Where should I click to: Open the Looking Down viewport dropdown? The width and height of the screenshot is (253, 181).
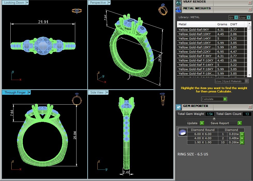pyautogui.click(x=27, y=3)
